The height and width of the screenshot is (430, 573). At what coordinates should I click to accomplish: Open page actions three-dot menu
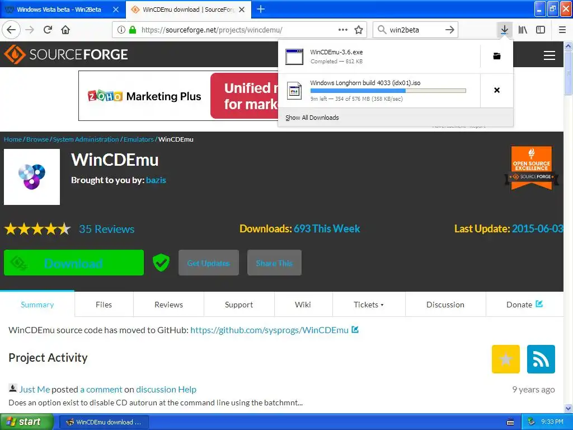tap(343, 30)
